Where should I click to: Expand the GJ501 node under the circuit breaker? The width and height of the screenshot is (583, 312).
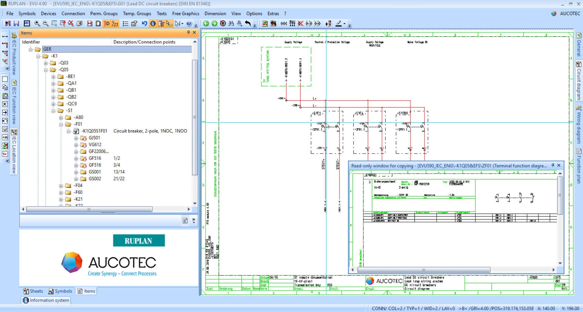click(76, 138)
